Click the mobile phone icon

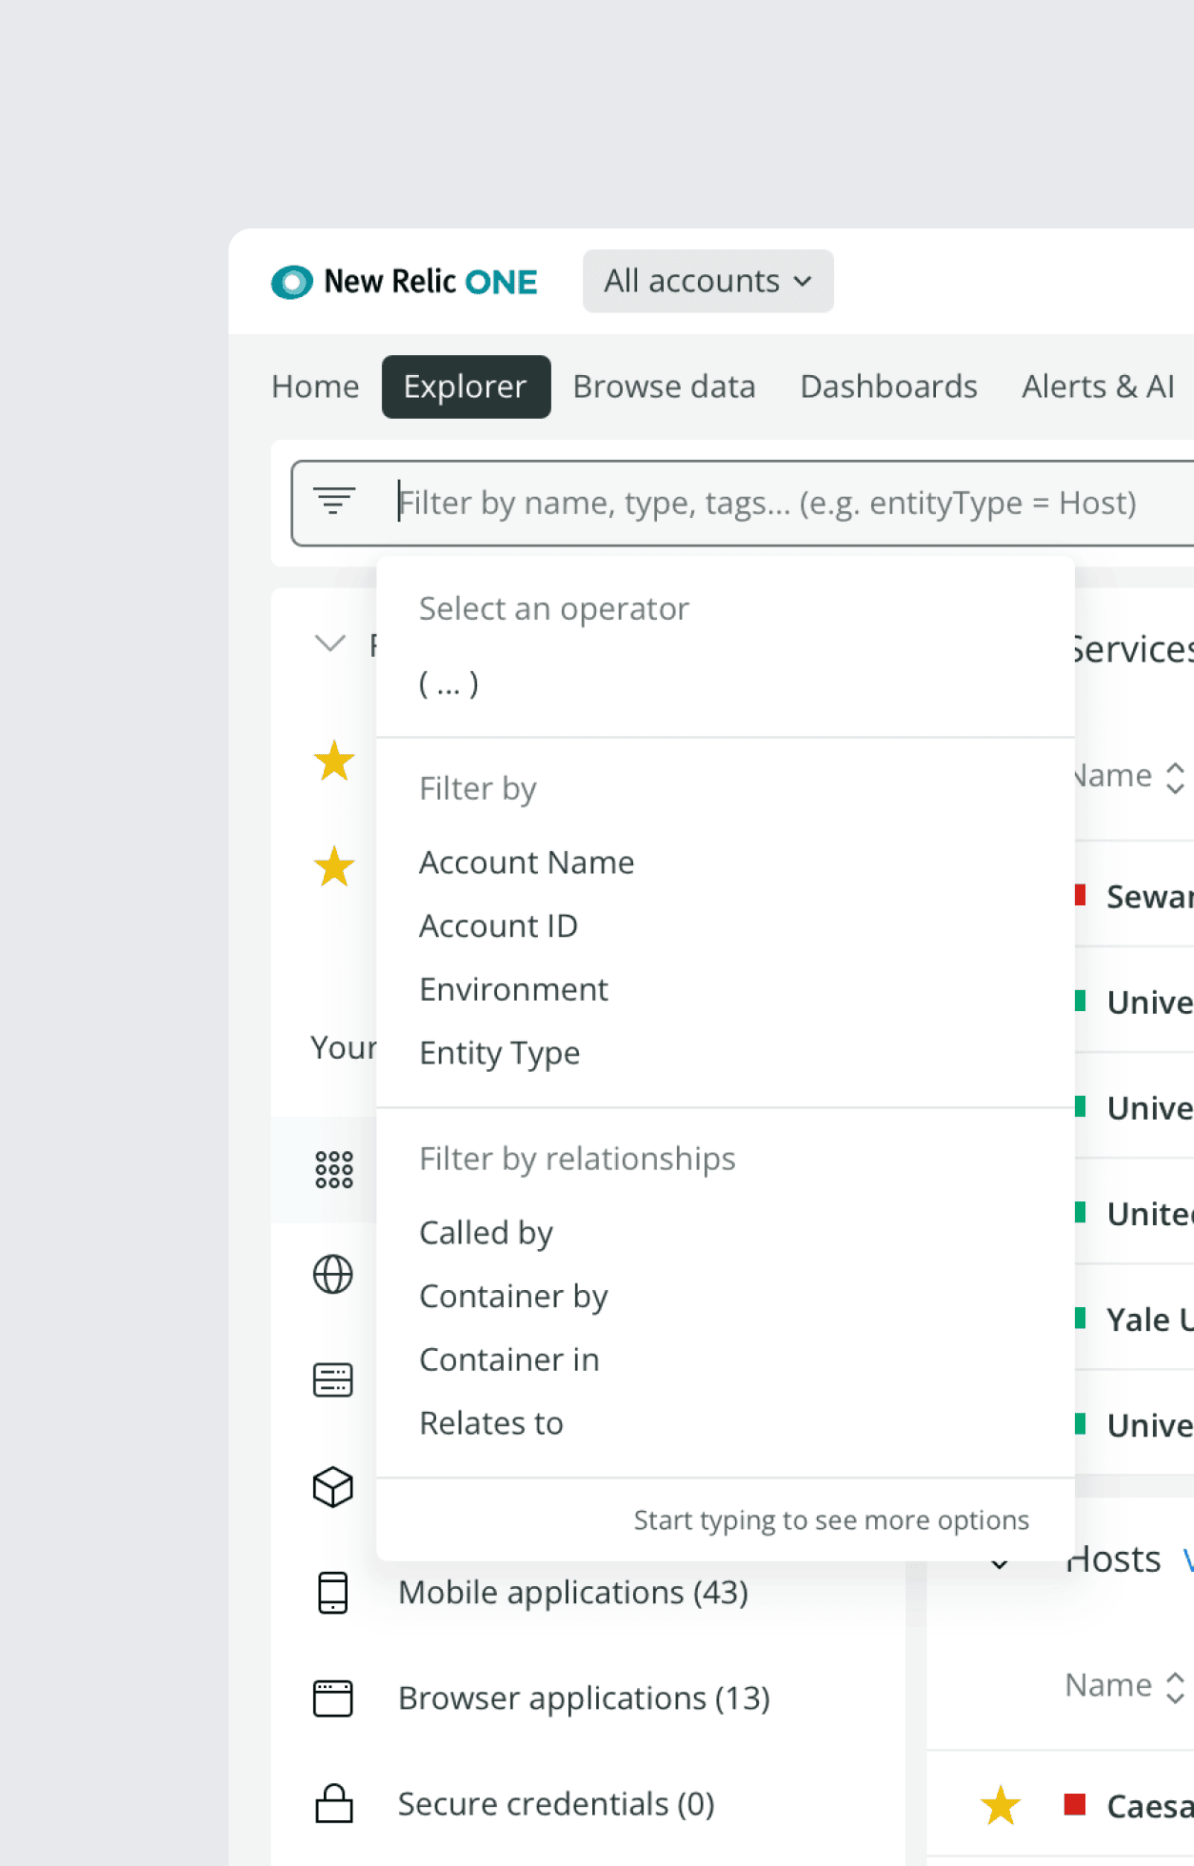[x=333, y=1593]
